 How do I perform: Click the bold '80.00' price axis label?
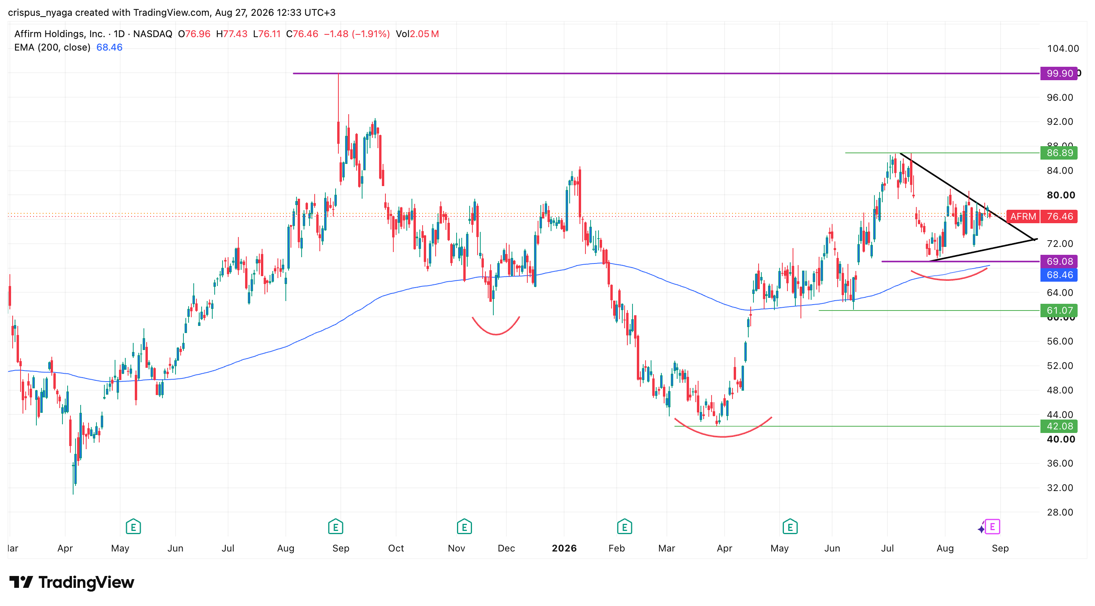(x=1061, y=195)
